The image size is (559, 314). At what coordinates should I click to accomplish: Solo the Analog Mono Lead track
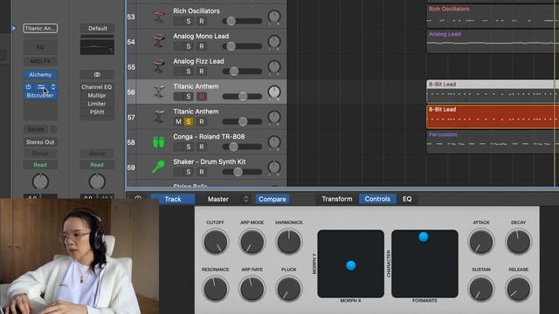(x=189, y=46)
